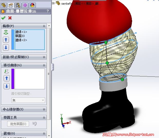Click the santa4 part icon in flyout tree
159x138 pixels.
click(58, 3)
